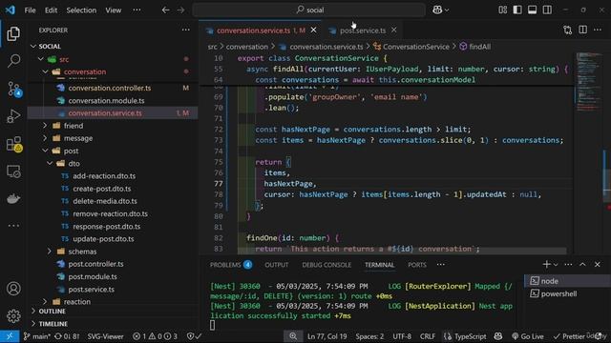Viewport: 611px width, 343px height.
Task: Switch to DEBUG CONSOLE tab
Action: pyautogui.click(x=327, y=265)
